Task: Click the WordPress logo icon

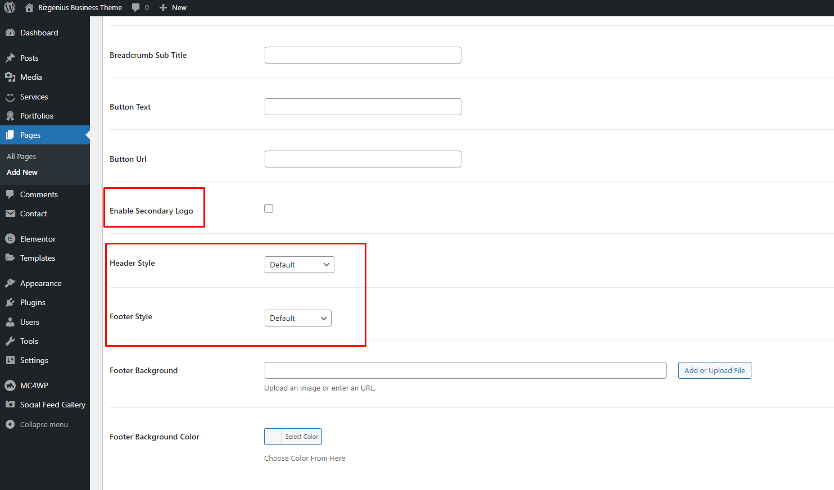Action: (x=10, y=7)
